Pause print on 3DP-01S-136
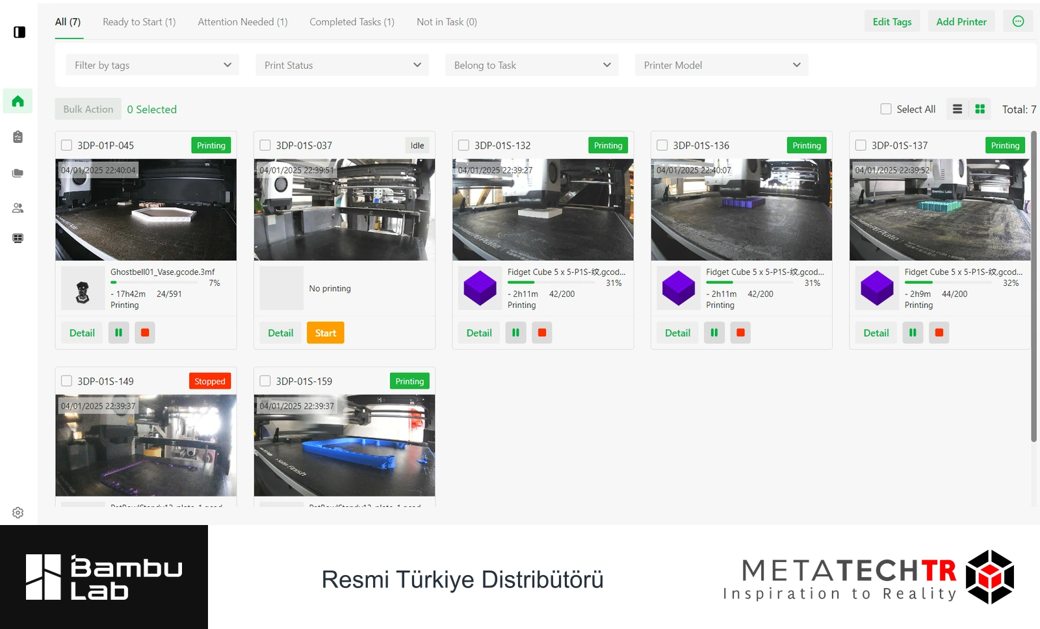Image resolution: width=1040 pixels, height=629 pixels. coord(714,333)
